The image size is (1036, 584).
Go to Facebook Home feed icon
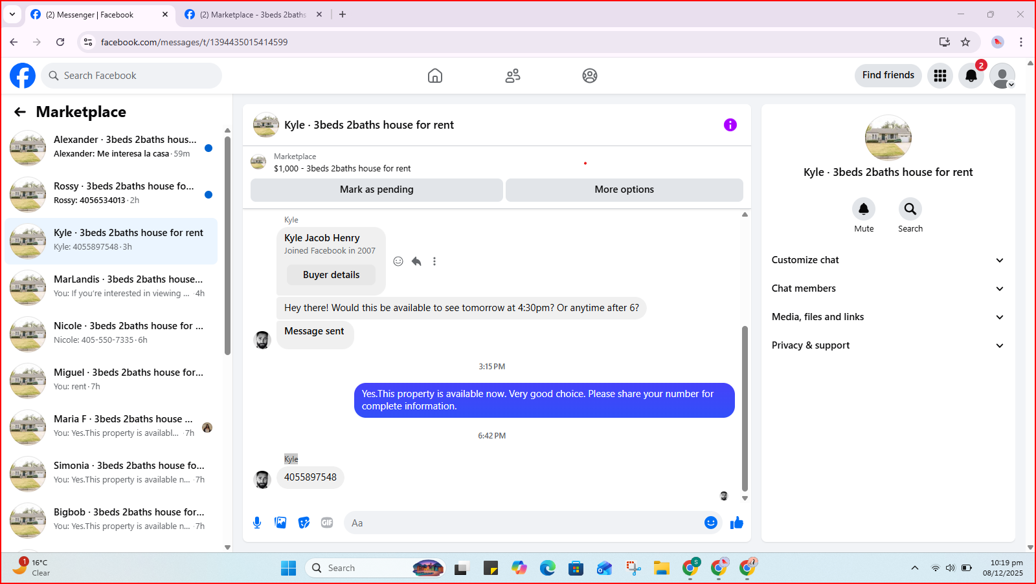(x=435, y=76)
